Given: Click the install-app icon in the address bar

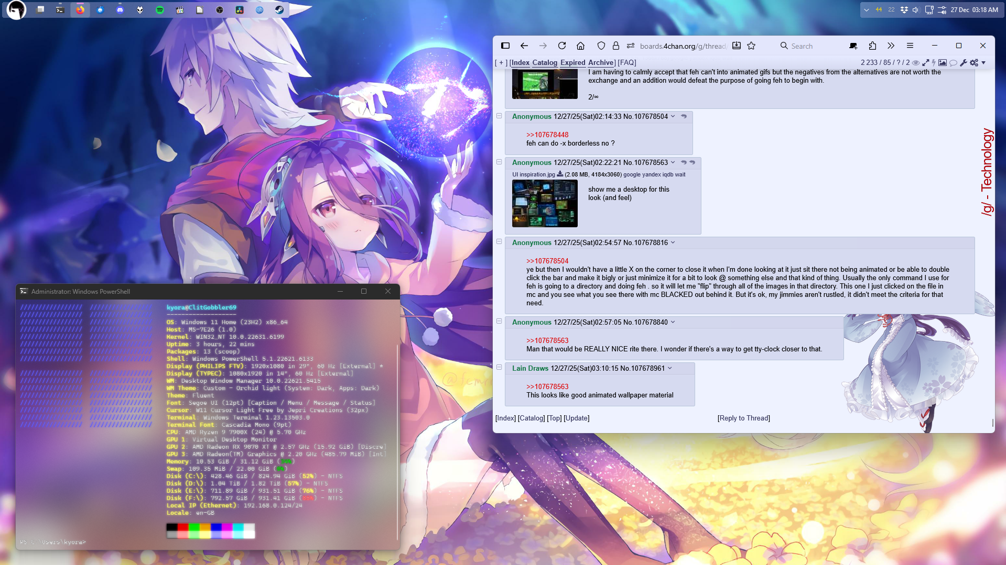Looking at the screenshot, I should click(737, 46).
